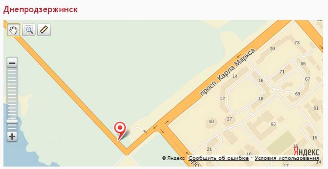Click the minus zoom out button

12,63
